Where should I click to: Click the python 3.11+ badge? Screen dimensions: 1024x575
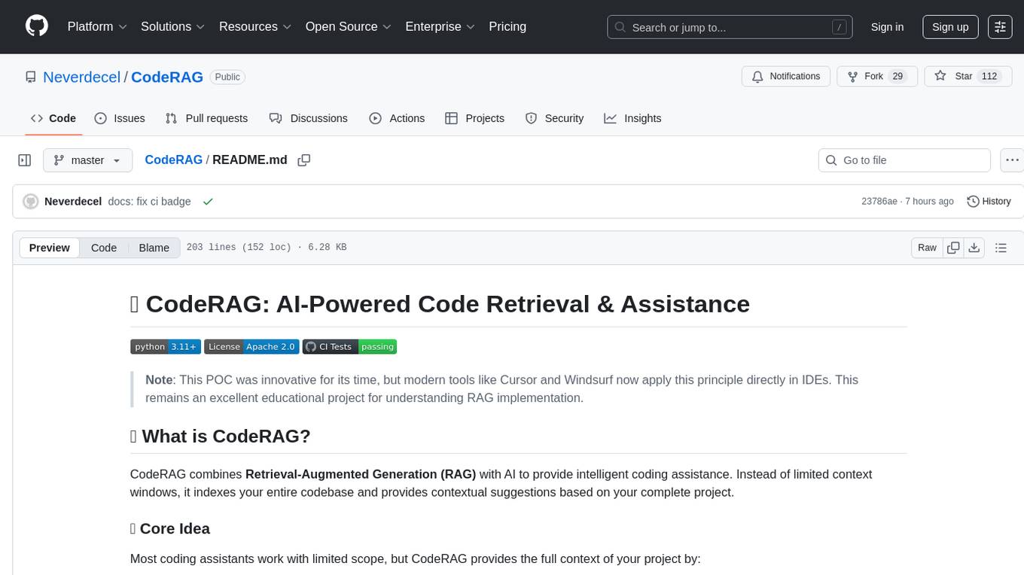click(x=166, y=346)
